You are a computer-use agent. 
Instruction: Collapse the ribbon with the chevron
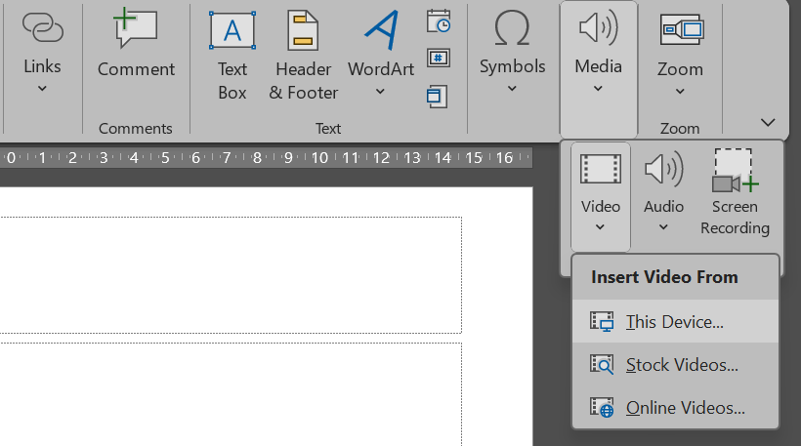point(768,122)
